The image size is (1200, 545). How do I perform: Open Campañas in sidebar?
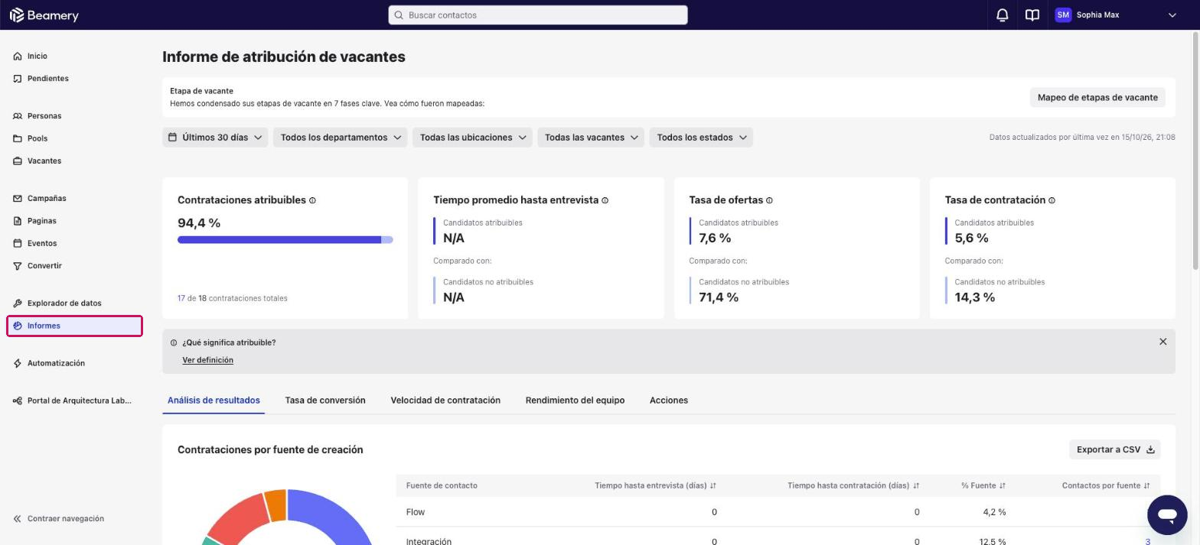click(46, 199)
